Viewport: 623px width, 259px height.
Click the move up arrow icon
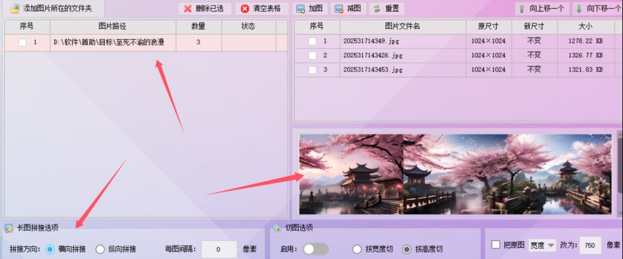tap(522, 9)
